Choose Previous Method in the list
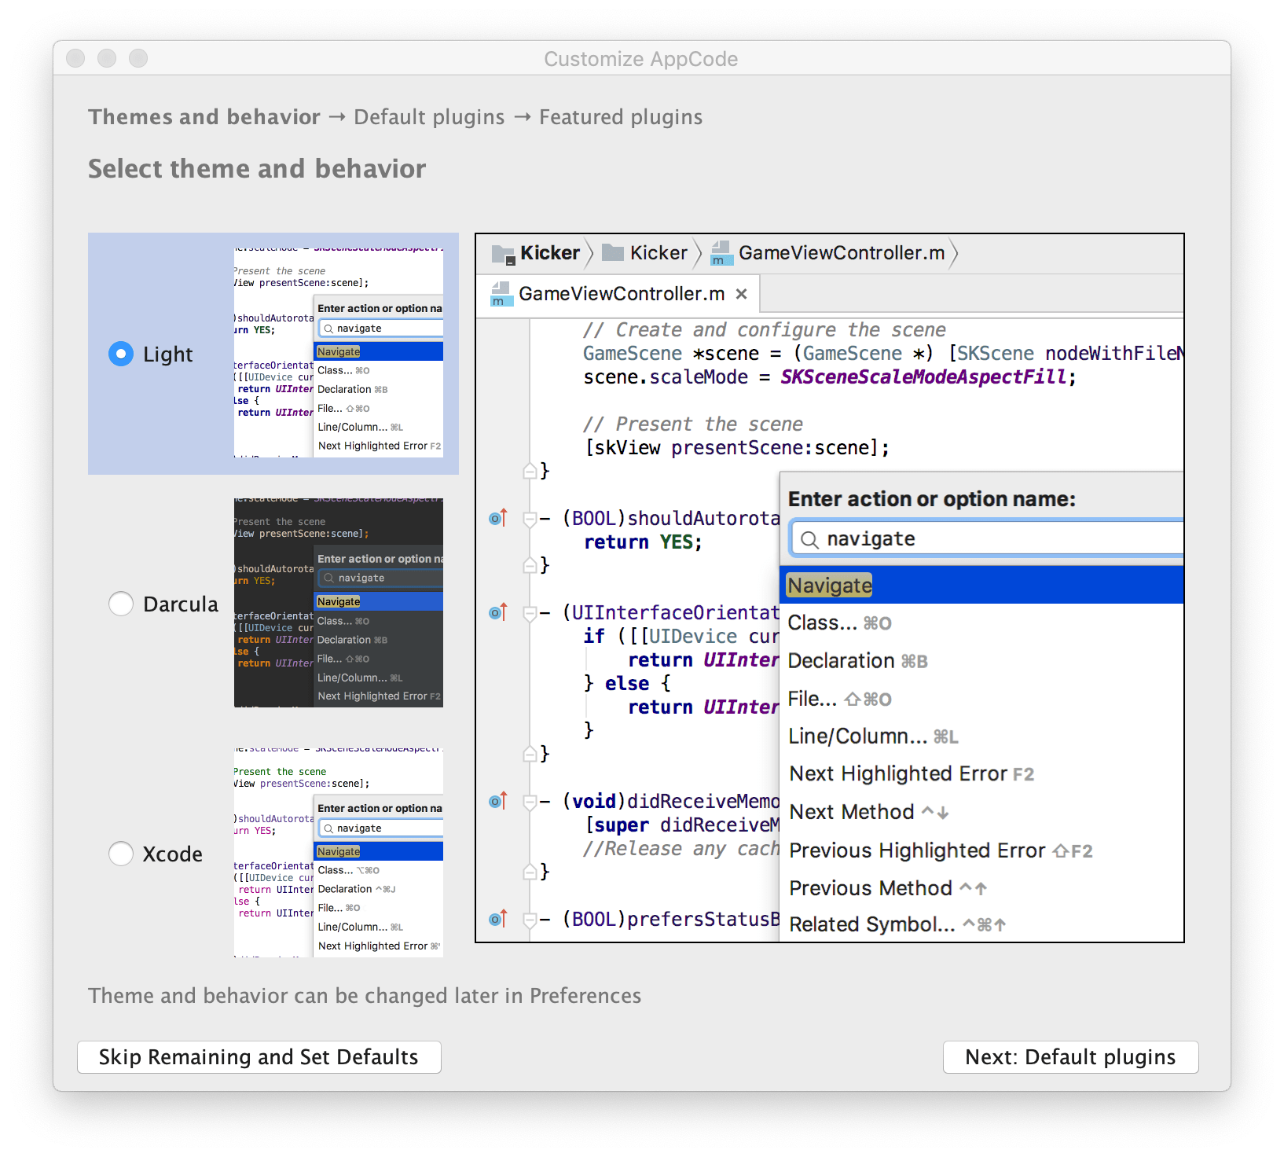Screen dimensions: 1284x1157 point(981,888)
